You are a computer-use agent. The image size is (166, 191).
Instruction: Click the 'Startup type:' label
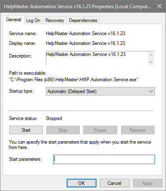(21, 91)
